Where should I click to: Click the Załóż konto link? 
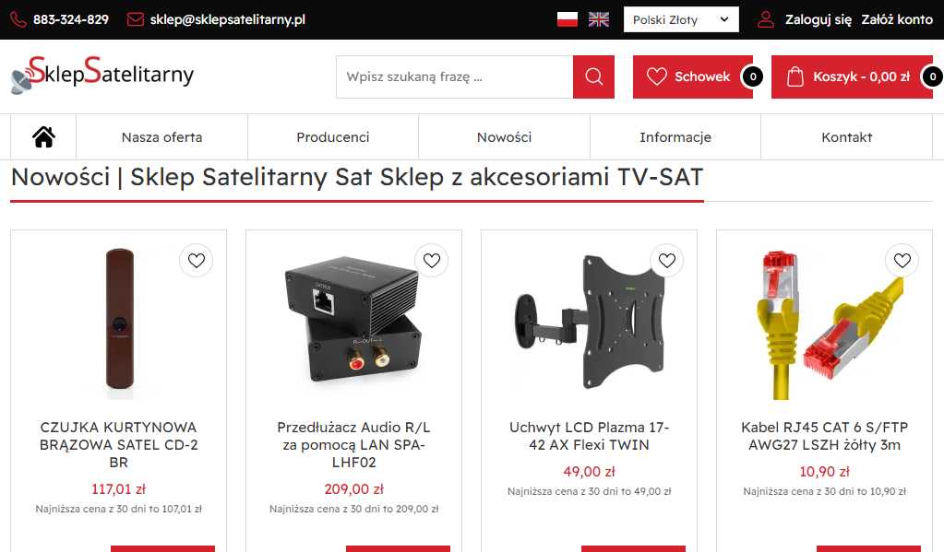pyautogui.click(x=897, y=19)
